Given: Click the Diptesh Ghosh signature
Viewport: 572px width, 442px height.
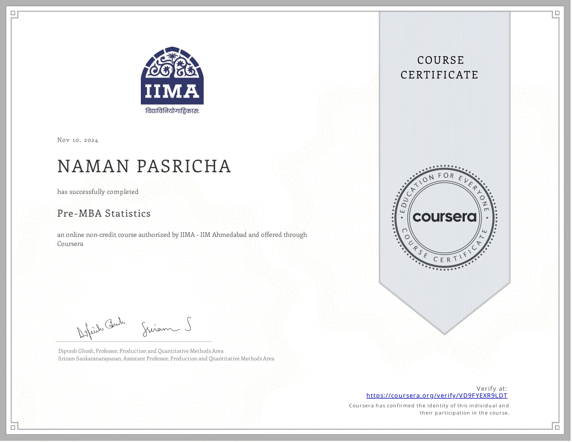Looking at the screenshot, I should coord(101,328).
